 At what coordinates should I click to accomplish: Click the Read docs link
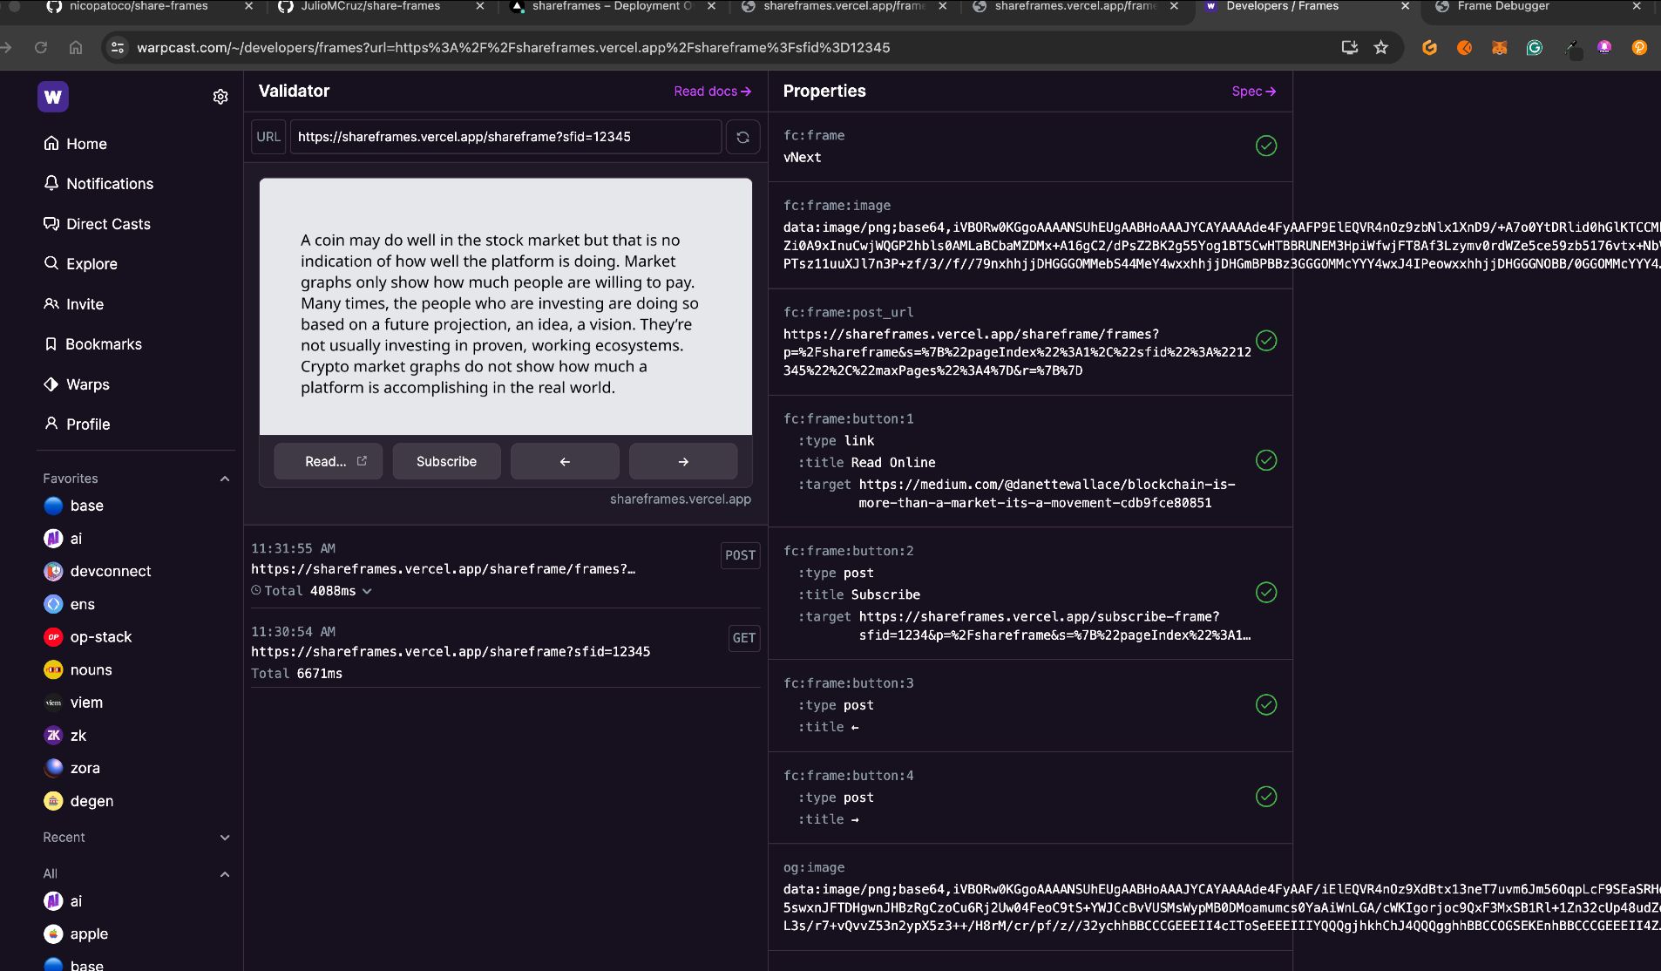pyautogui.click(x=712, y=92)
